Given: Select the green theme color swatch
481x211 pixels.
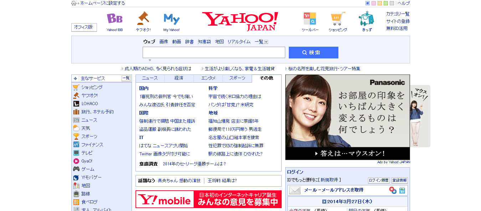Looking at the screenshot, I should [386, 3].
